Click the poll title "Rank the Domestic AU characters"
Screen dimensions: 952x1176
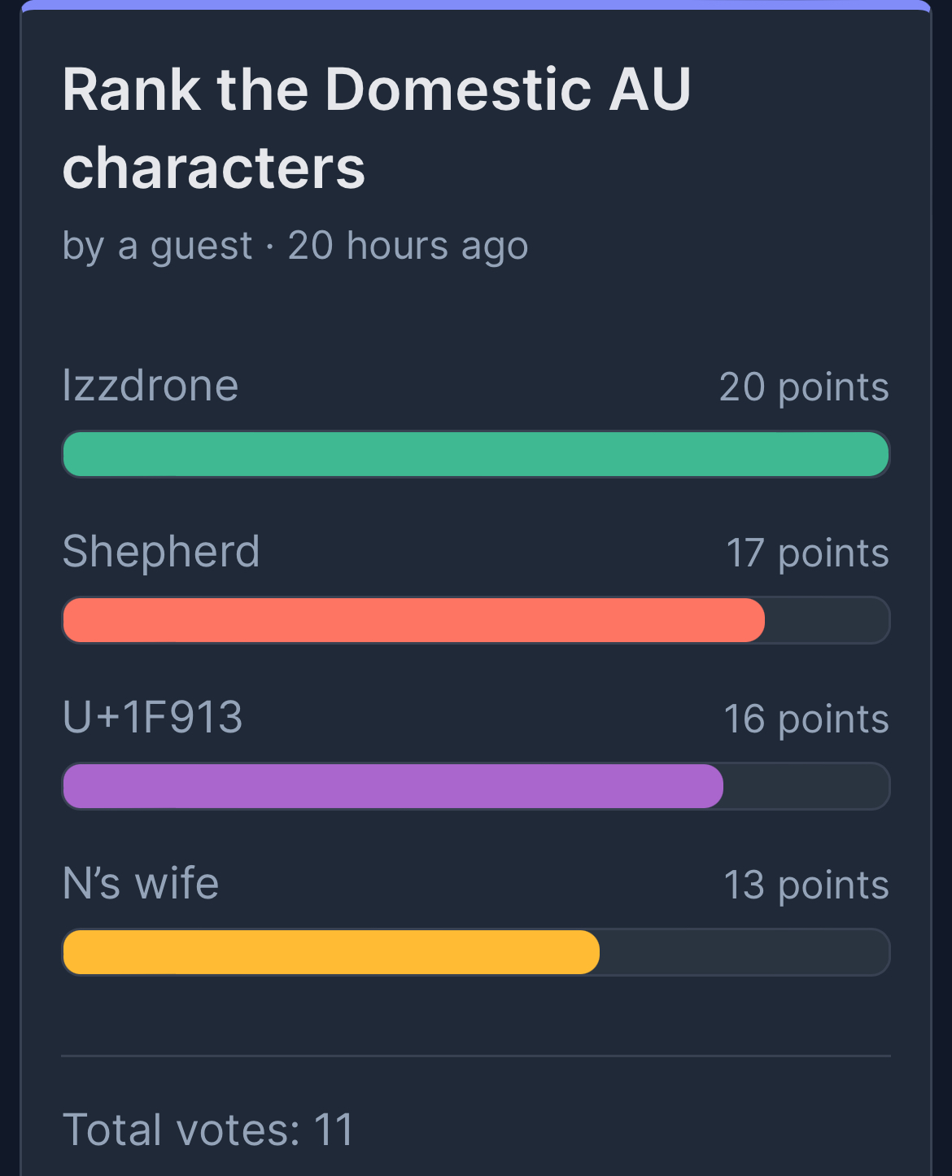pos(376,128)
